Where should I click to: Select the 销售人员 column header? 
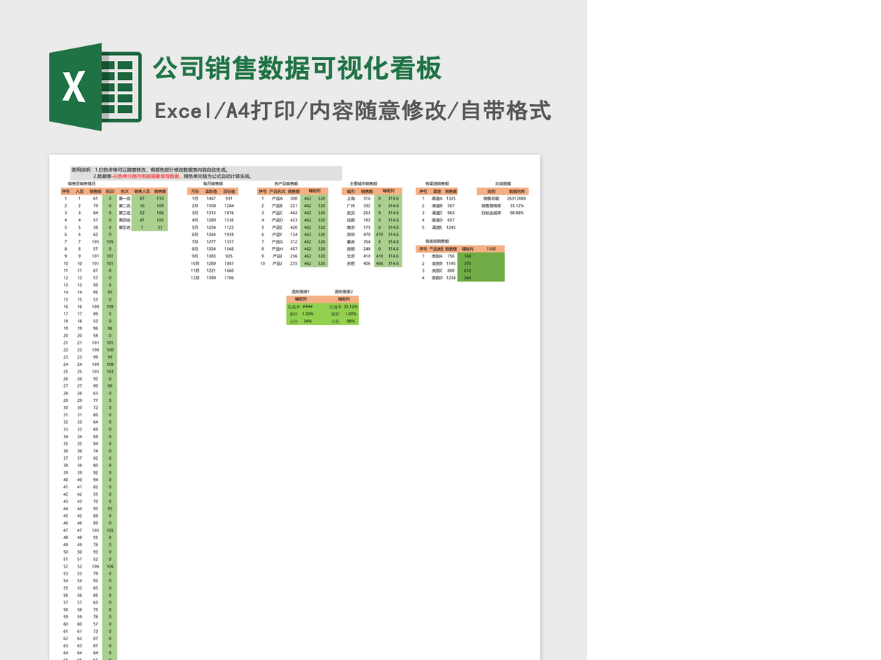point(142,191)
